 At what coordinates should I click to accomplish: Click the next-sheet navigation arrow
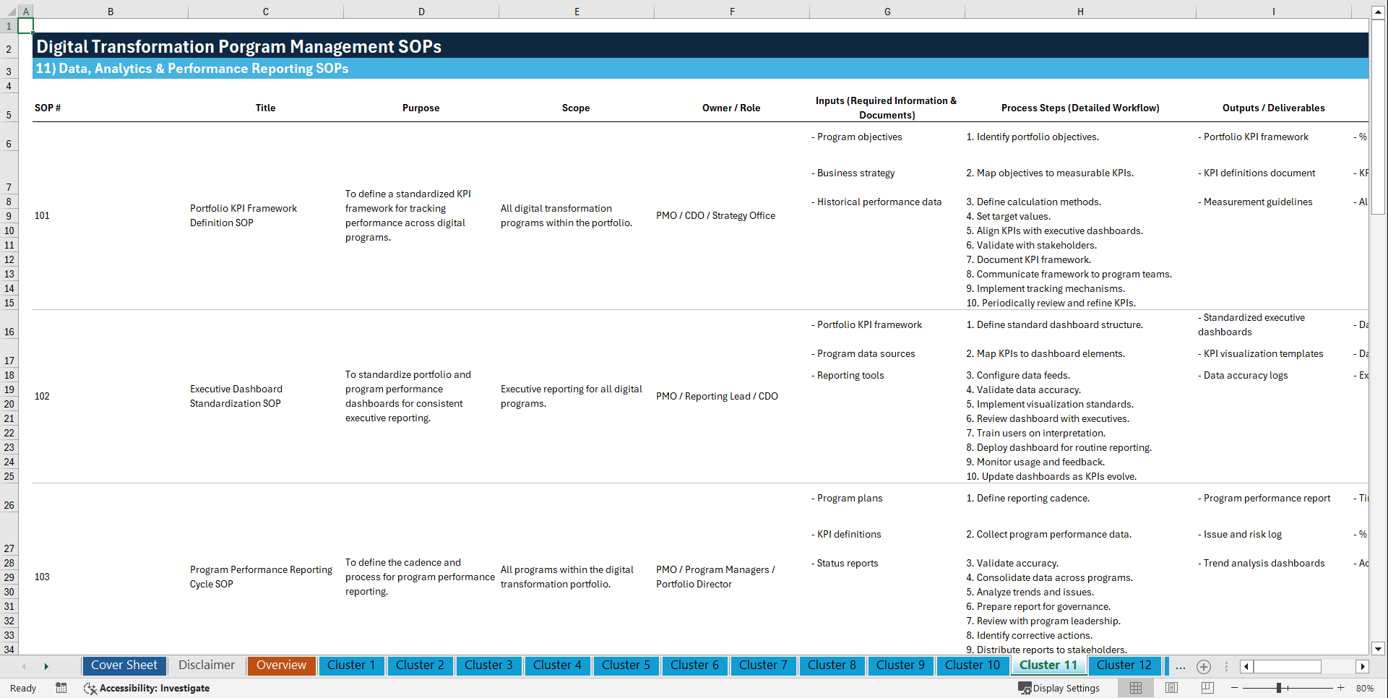point(46,666)
